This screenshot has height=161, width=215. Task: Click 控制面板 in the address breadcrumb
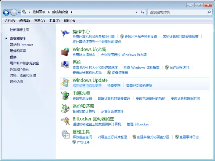point(39,12)
